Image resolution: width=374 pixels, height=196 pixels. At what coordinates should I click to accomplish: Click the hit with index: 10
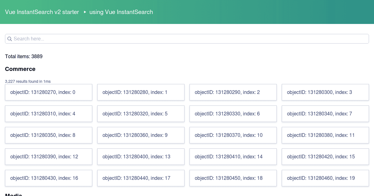coord(233,135)
